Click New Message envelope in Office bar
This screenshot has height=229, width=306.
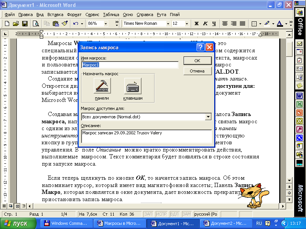coord(299,44)
